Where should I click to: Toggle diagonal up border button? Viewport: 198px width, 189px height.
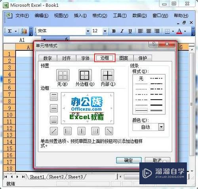tap(54, 131)
